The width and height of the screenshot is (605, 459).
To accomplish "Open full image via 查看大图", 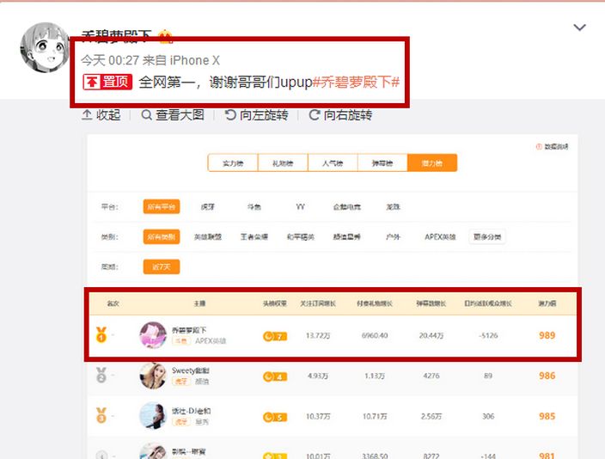I will click(172, 115).
